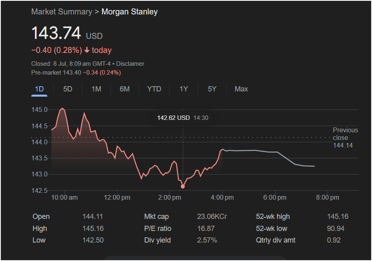
Task: Click the Mkt cap value 23.06KCr
Action: pyautogui.click(x=212, y=216)
